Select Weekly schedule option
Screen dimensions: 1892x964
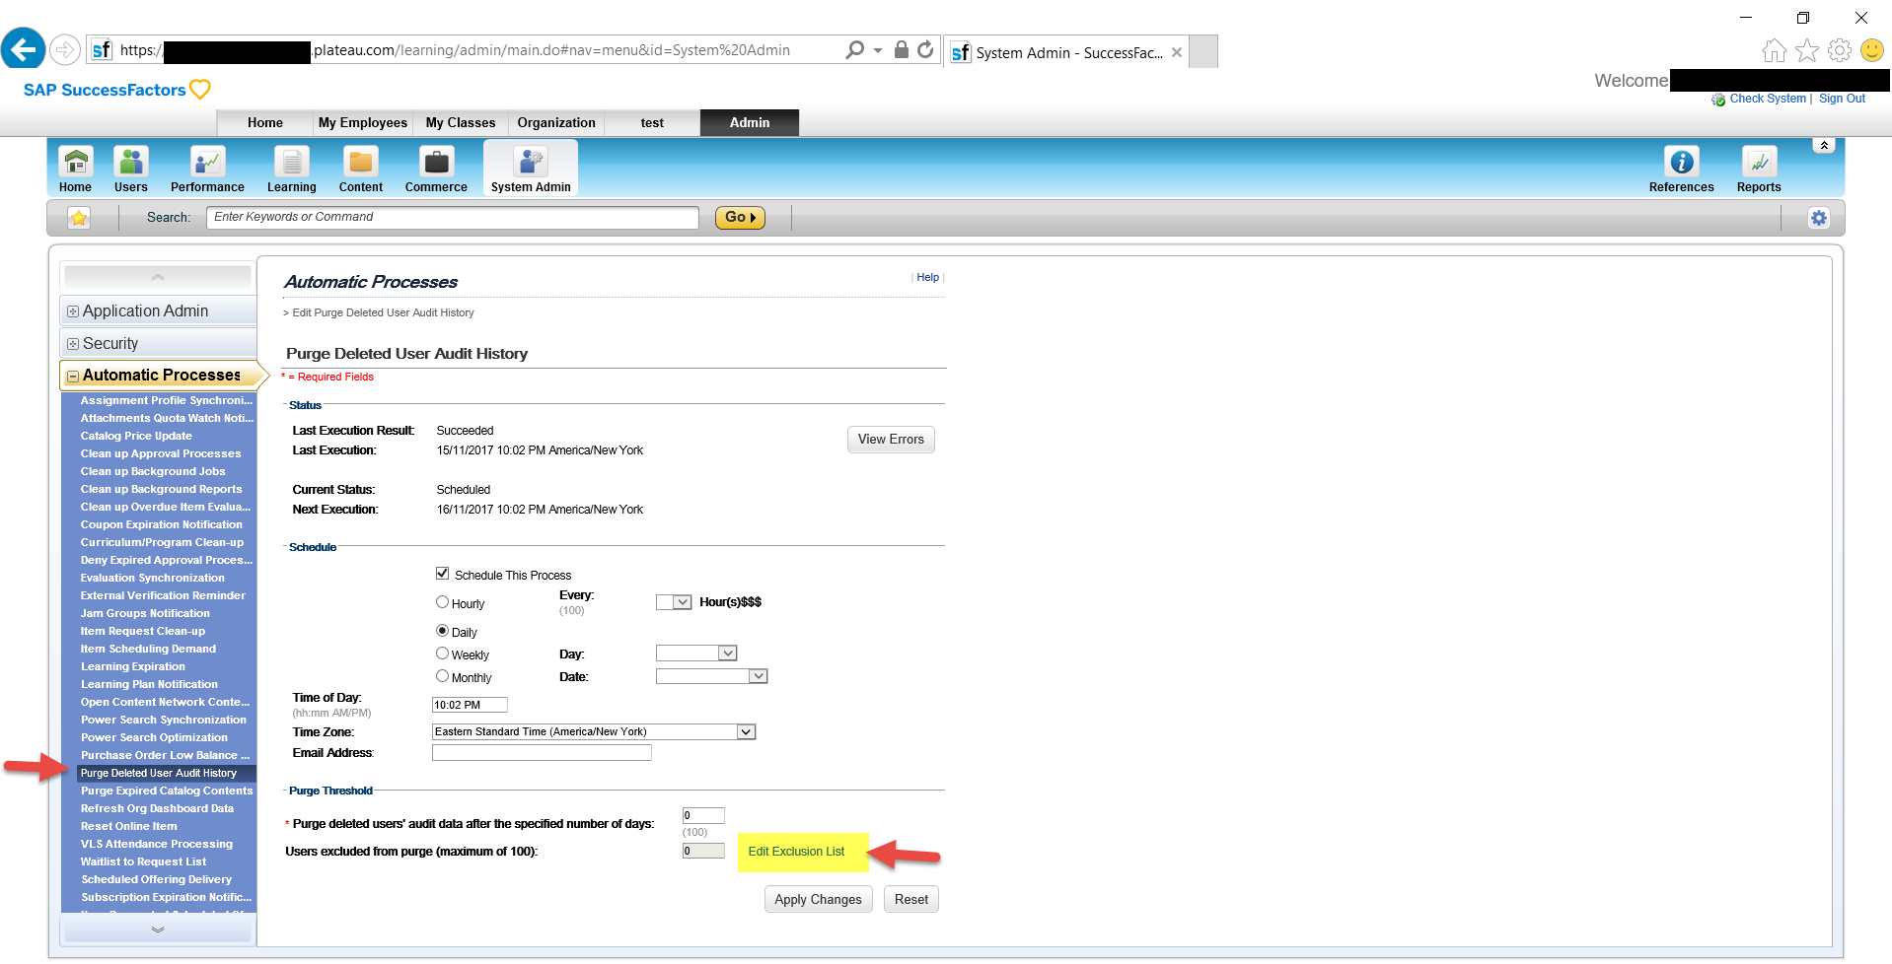443,654
